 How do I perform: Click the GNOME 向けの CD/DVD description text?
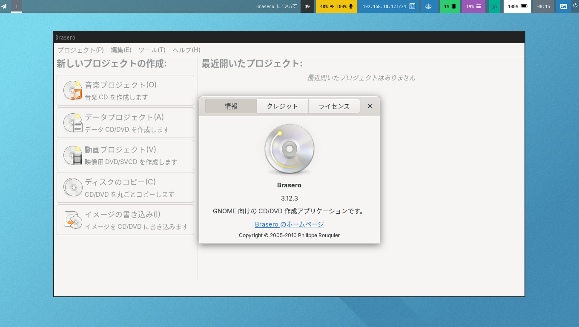[x=289, y=211]
